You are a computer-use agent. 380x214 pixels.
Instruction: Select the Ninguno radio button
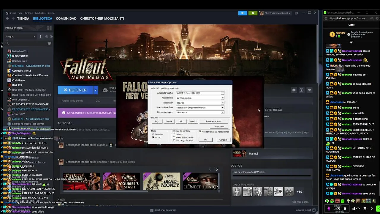point(174,134)
